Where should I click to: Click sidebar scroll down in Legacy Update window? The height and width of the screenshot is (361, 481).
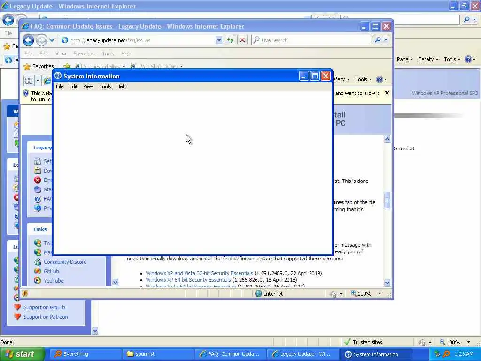(x=95, y=330)
